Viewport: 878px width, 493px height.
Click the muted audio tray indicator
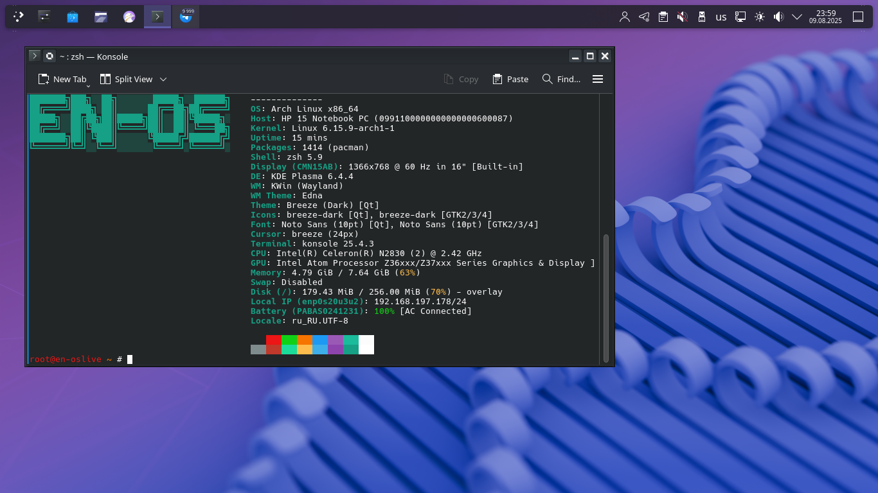683,17
